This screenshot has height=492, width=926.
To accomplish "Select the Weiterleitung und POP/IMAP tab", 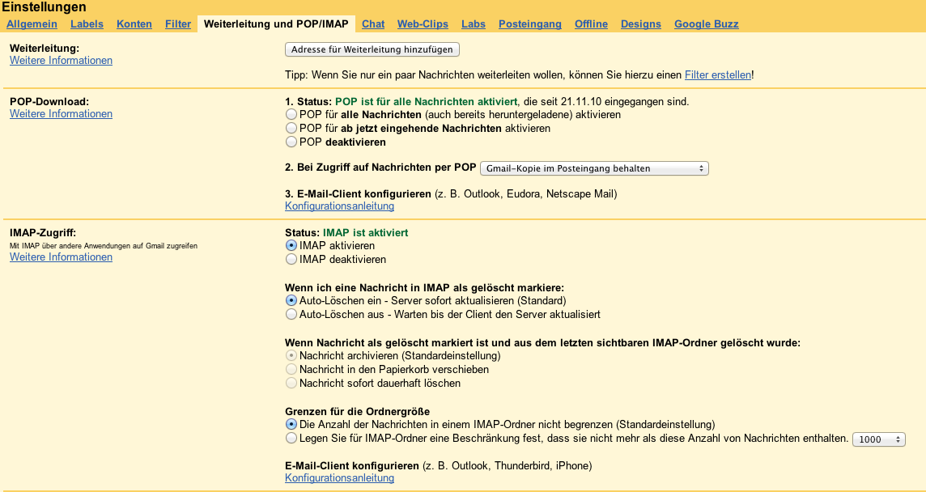I will coord(276,24).
